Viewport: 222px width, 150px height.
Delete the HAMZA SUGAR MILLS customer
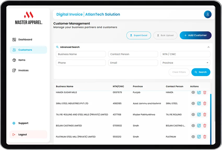pyautogui.click(x=205, y=92)
